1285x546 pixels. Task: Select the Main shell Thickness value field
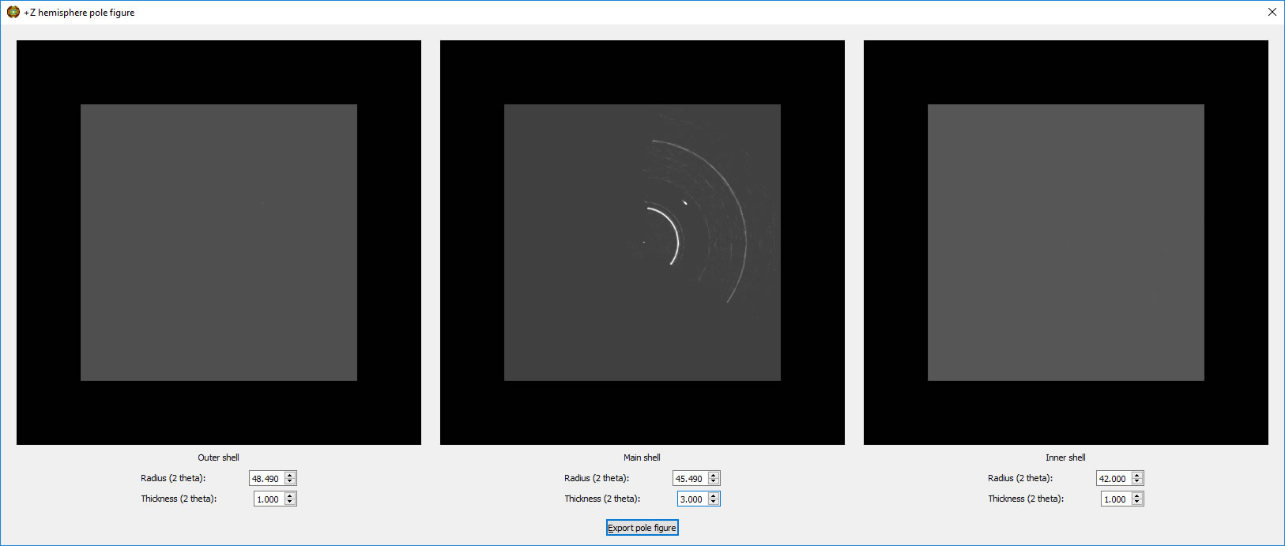[x=692, y=499]
